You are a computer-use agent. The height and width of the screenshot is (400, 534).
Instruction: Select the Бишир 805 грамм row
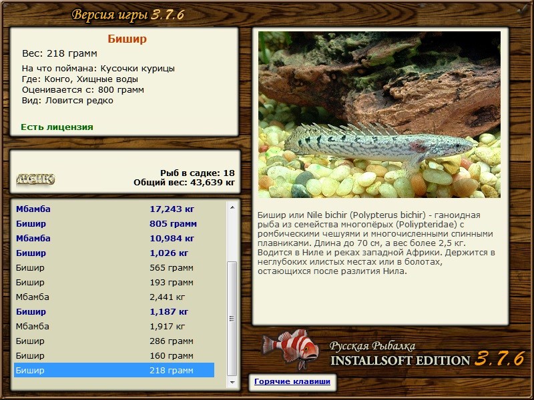coord(114,223)
